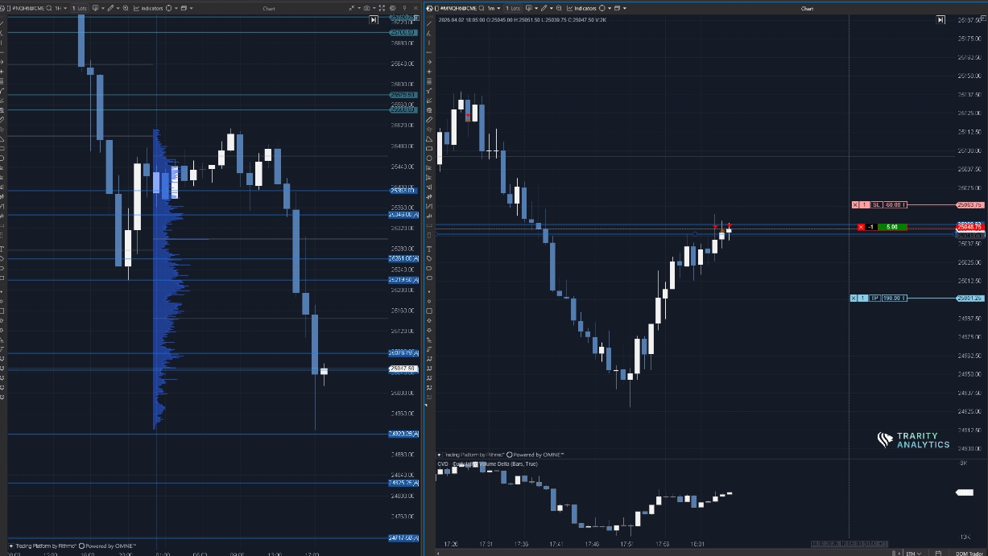
Task: Click the 190.00 take-profit offset value
Action: coord(895,299)
